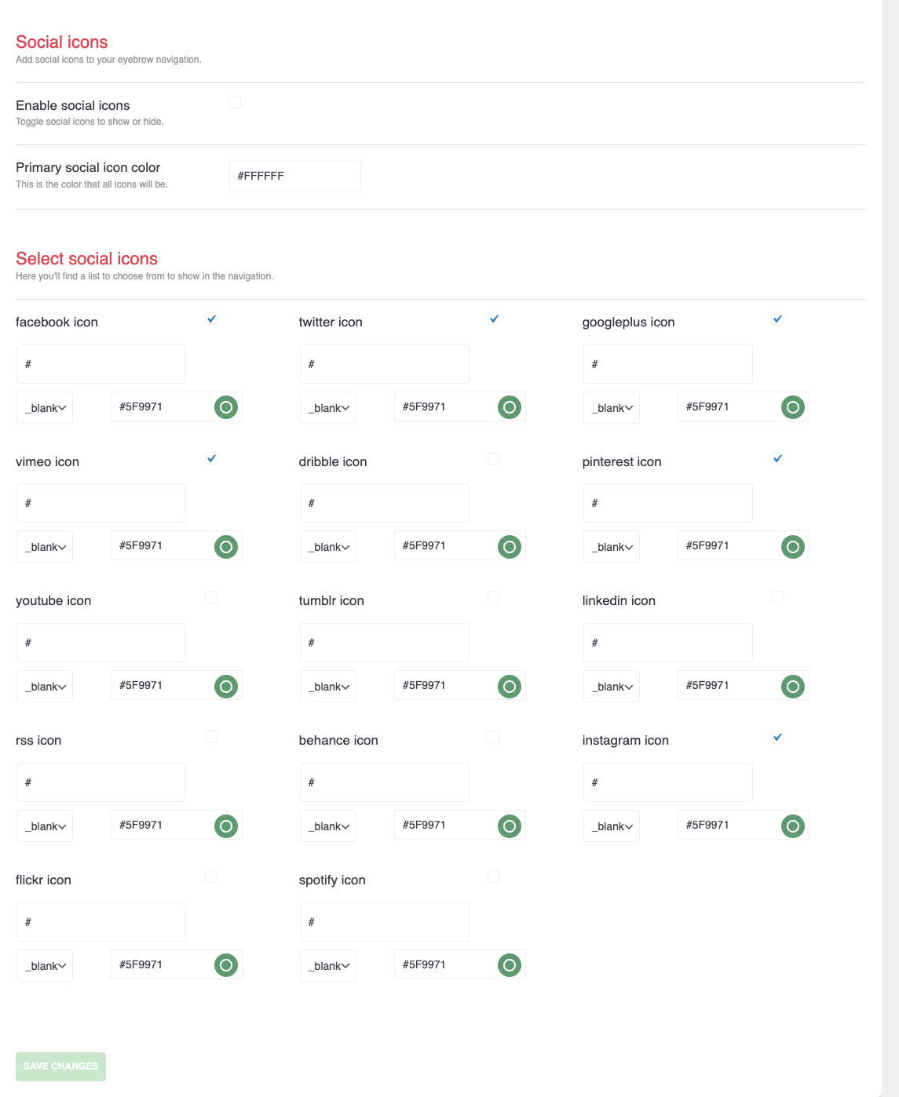This screenshot has height=1097, width=899.
Task: Click the youtube icon #5F9971 color field
Action: (x=161, y=686)
